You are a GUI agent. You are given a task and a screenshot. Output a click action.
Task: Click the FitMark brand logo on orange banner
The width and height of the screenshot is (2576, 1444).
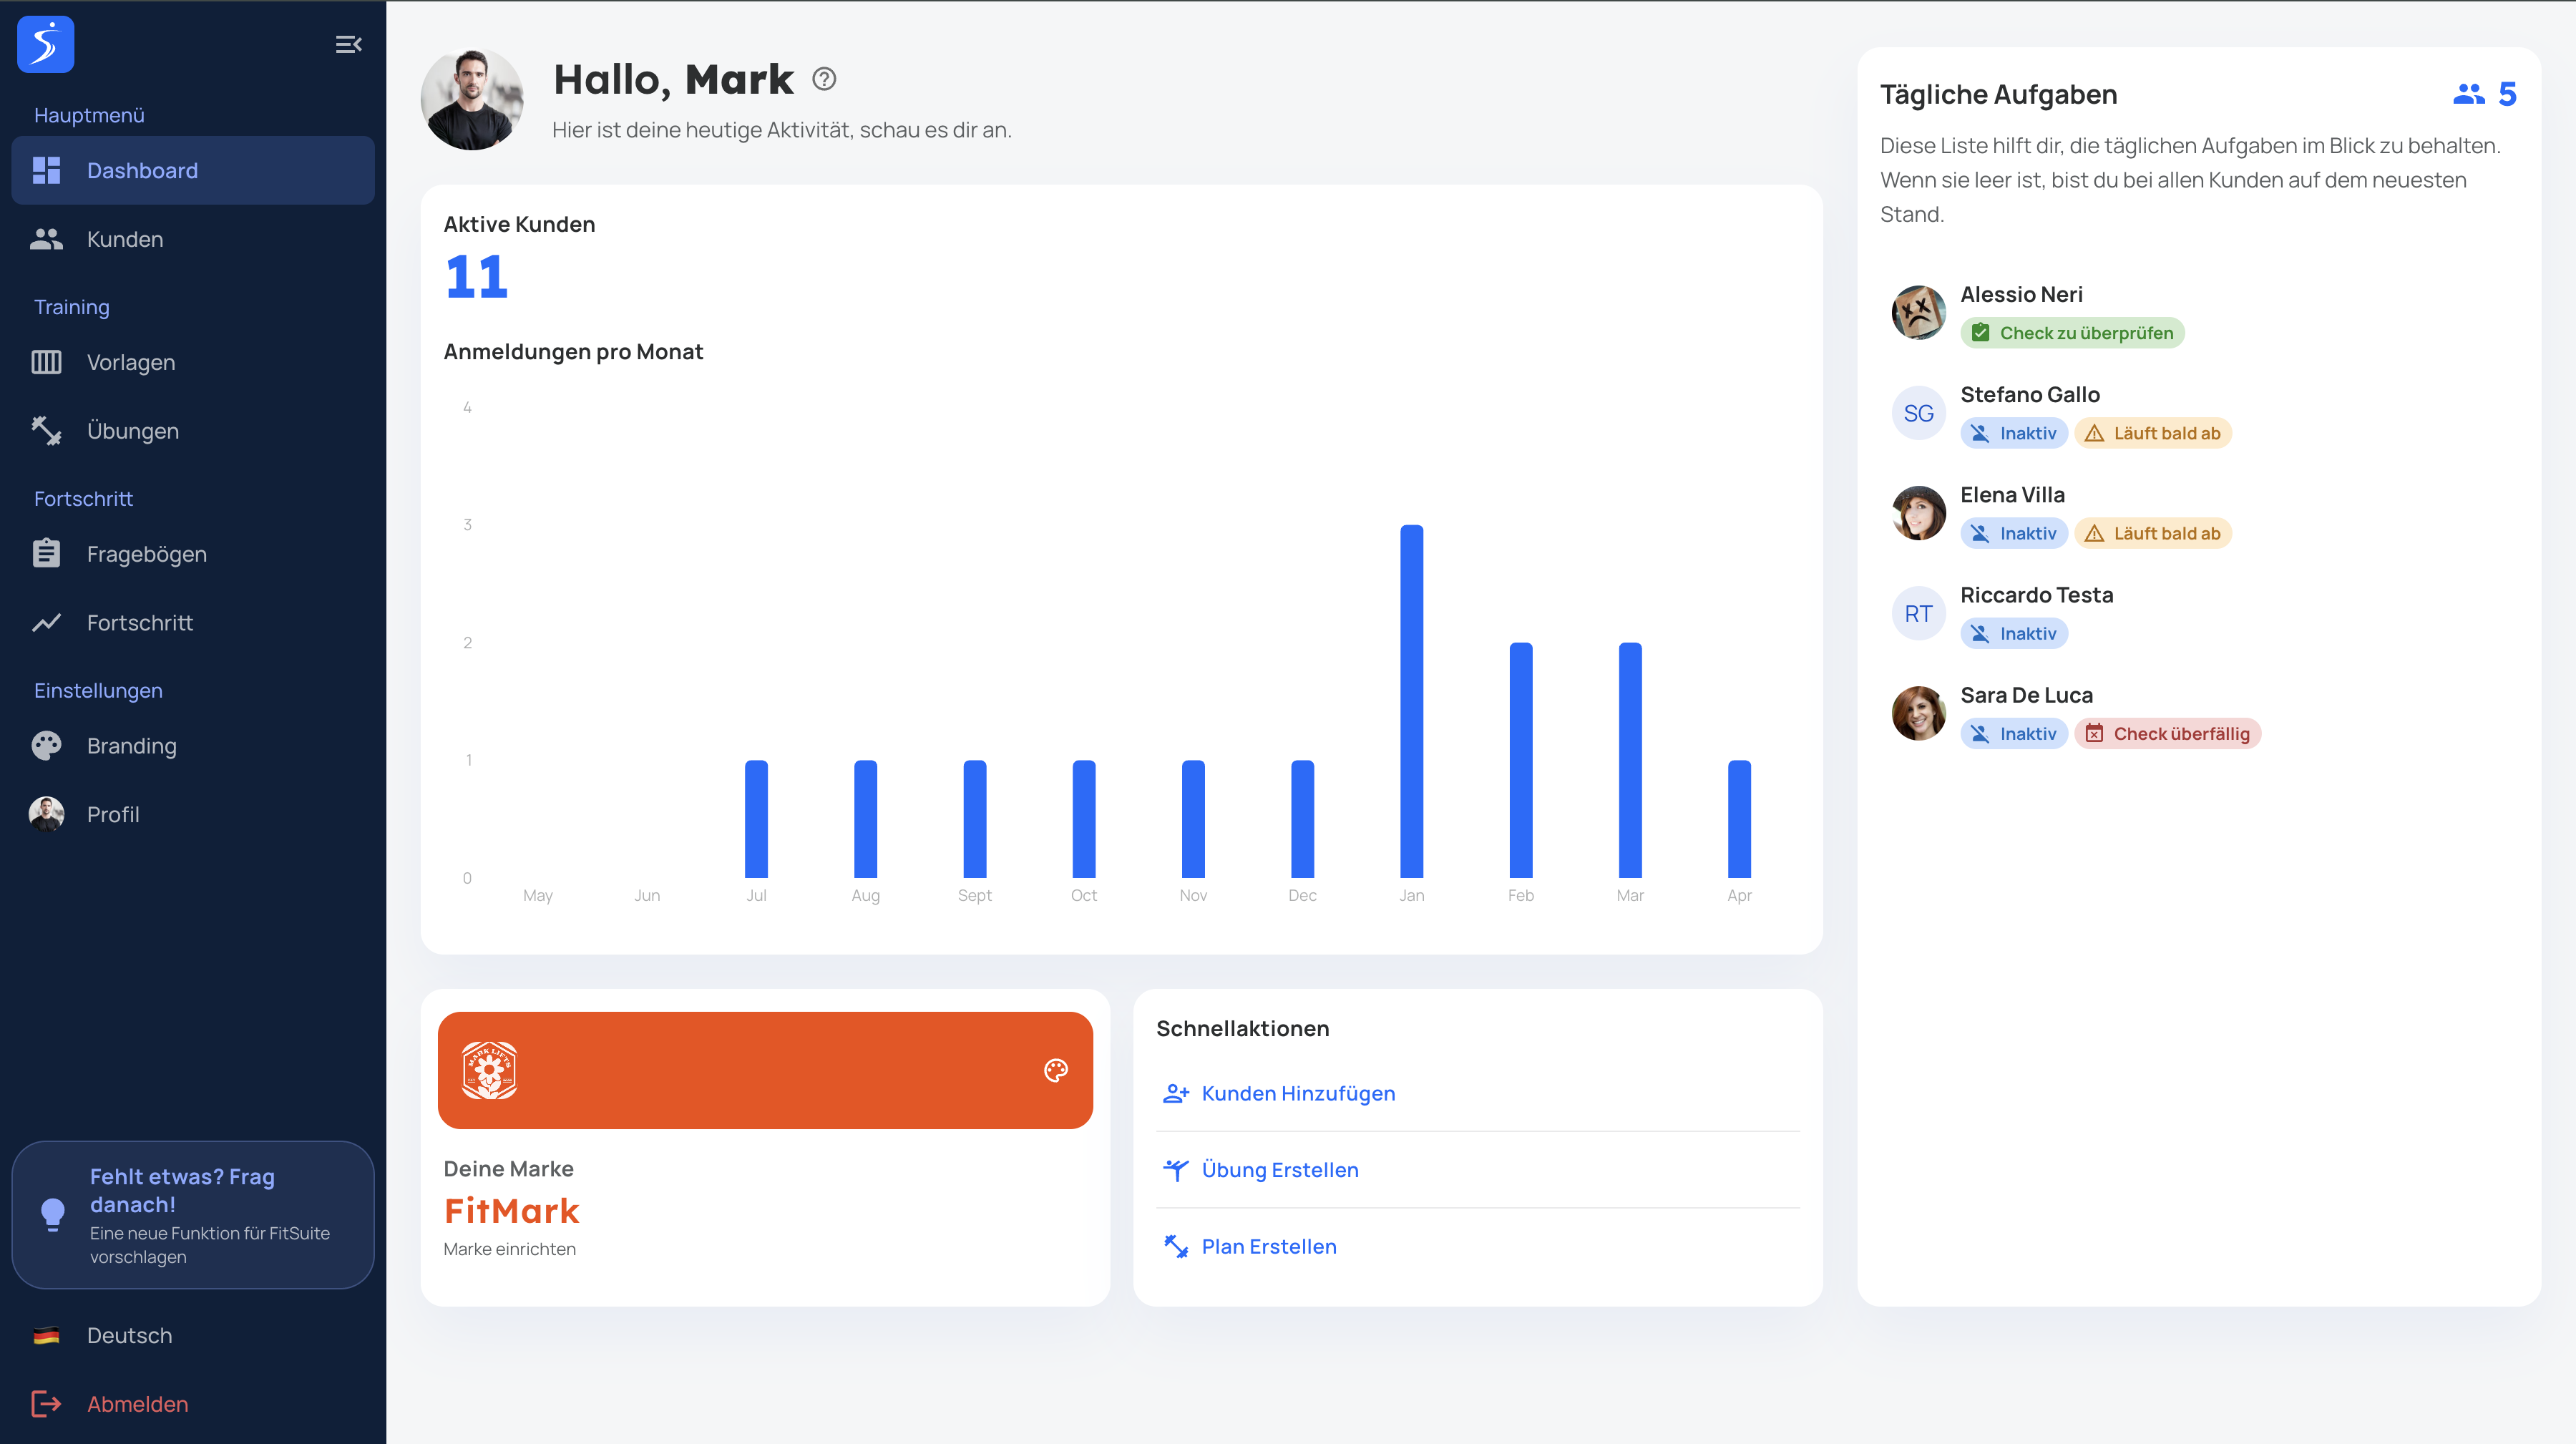pyautogui.click(x=489, y=1071)
